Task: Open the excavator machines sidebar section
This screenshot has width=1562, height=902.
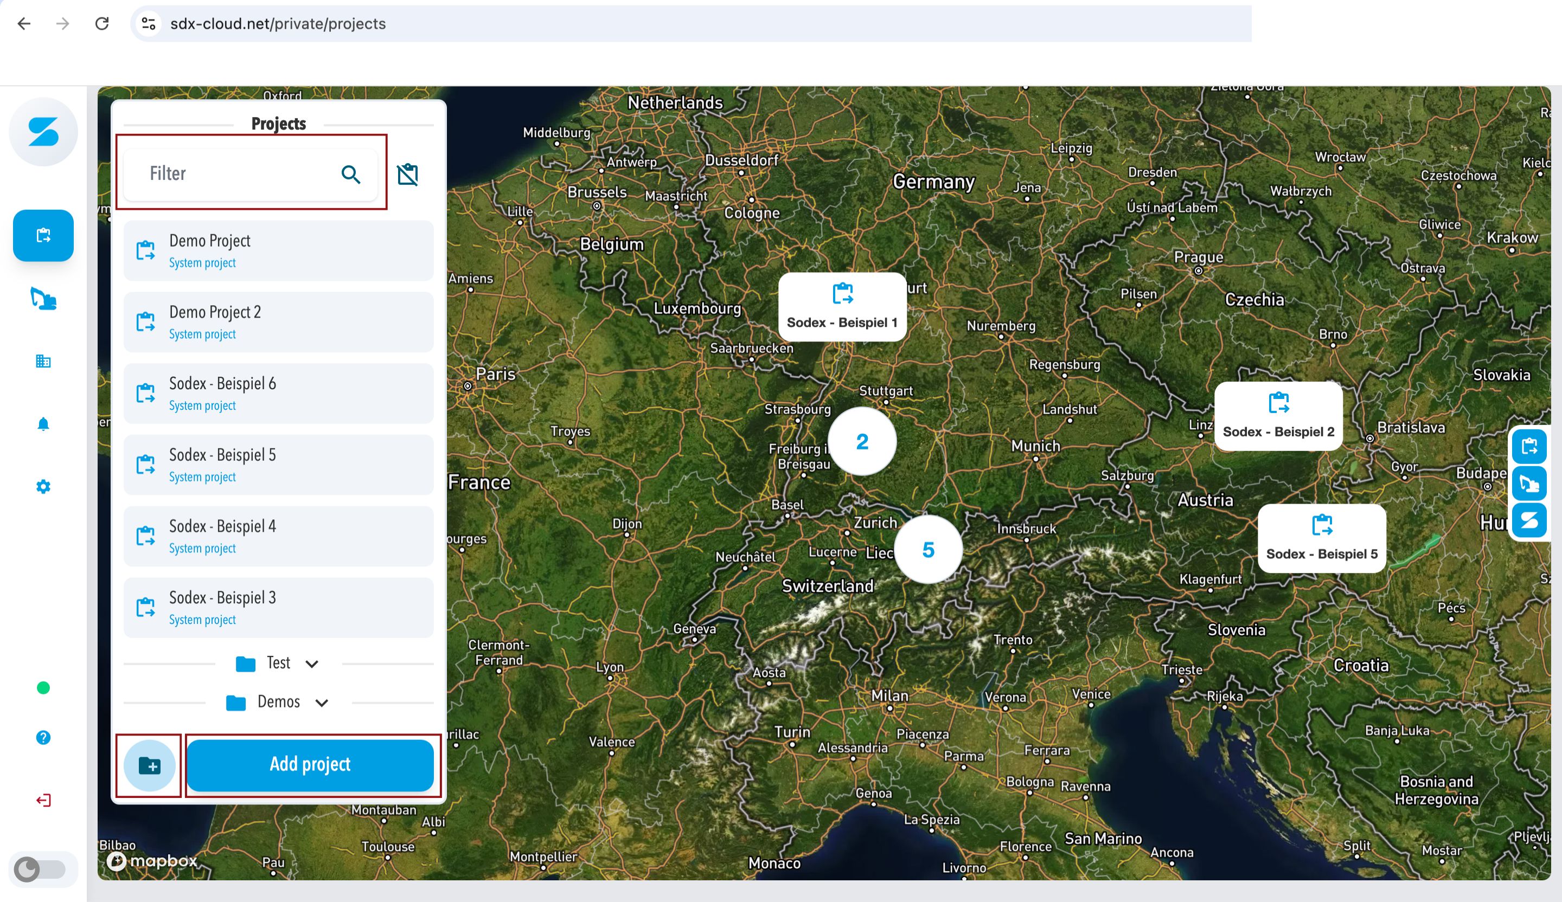Action: pos(43,299)
